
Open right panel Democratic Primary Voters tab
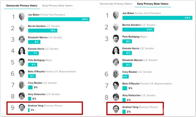pyautogui.click(x=115, y=4)
